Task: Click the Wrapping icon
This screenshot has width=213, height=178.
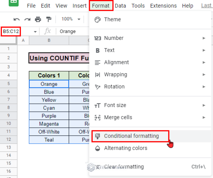Action: (98, 75)
